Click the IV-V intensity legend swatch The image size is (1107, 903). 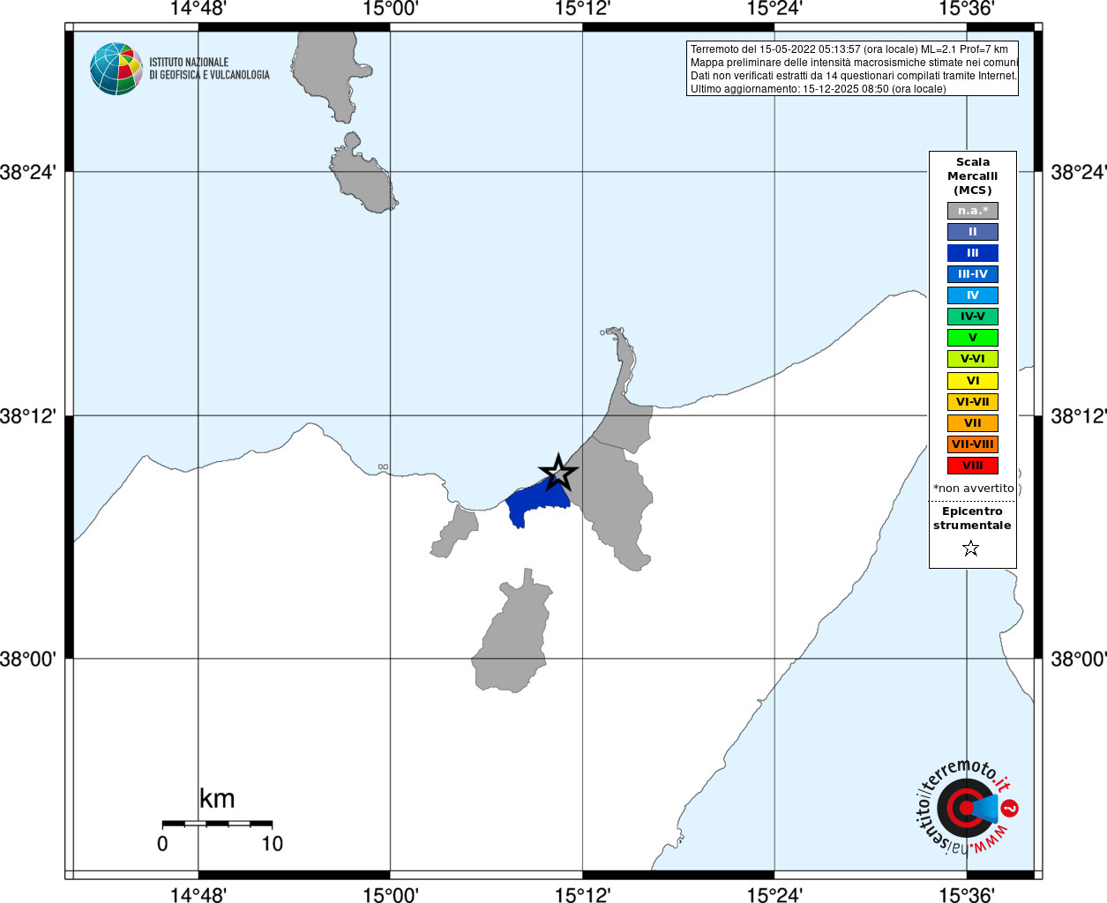(x=973, y=317)
